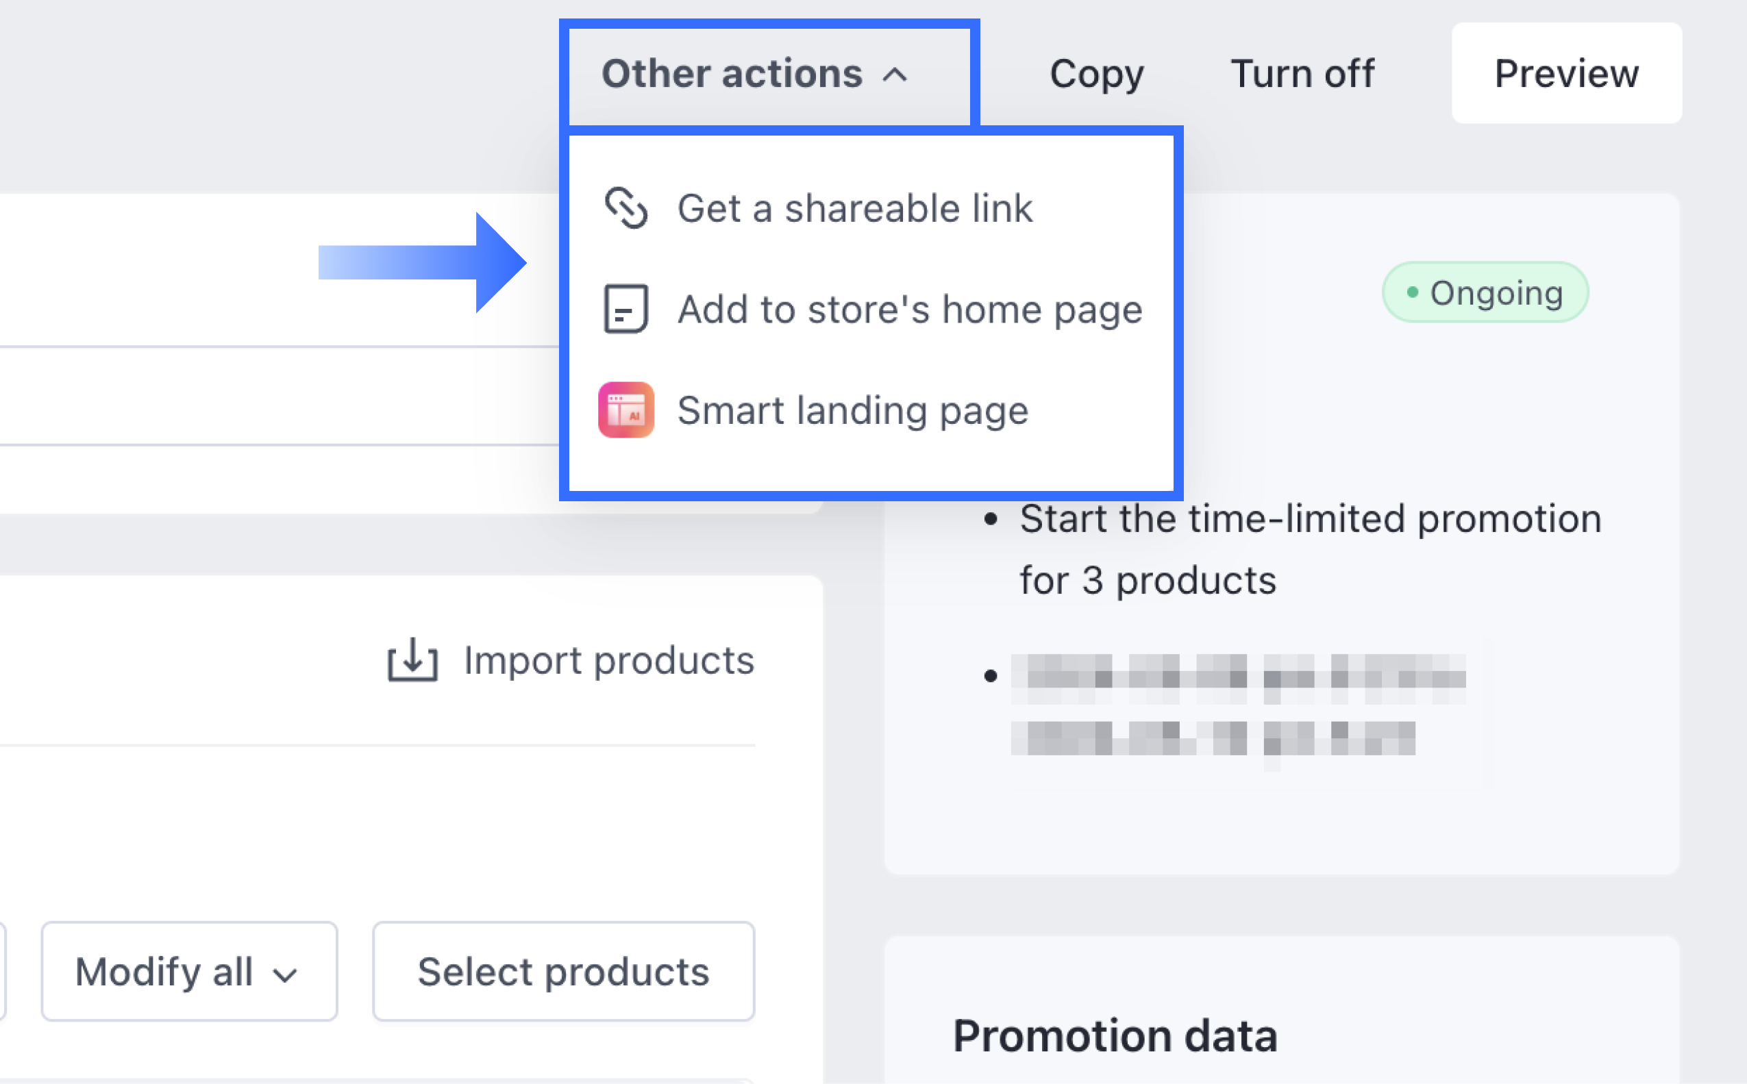The width and height of the screenshot is (1747, 1084).
Task: Close the Other actions dropdown
Action: tap(732, 73)
